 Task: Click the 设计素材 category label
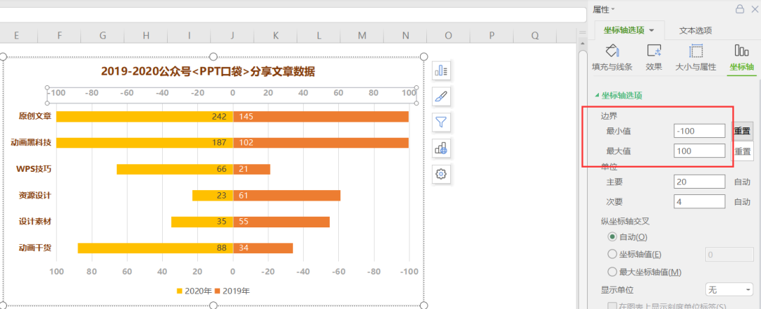[x=35, y=221]
